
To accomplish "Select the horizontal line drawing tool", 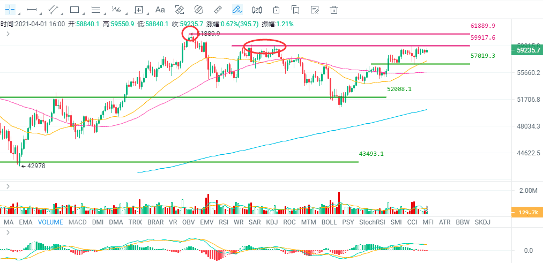I will coord(32,10).
